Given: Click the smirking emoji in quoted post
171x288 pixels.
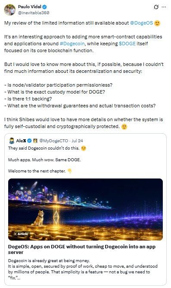Looking at the screenshot, I should coord(84,148).
